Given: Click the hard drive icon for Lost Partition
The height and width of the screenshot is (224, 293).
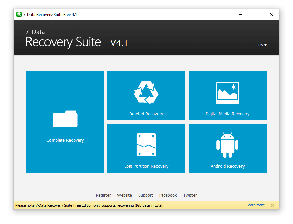Looking at the screenshot, I should coord(146,145).
